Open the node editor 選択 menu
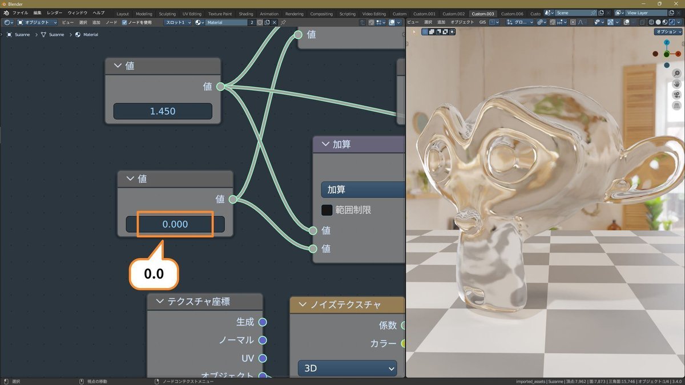Image resolution: width=685 pixels, height=385 pixels. coord(83,22)
